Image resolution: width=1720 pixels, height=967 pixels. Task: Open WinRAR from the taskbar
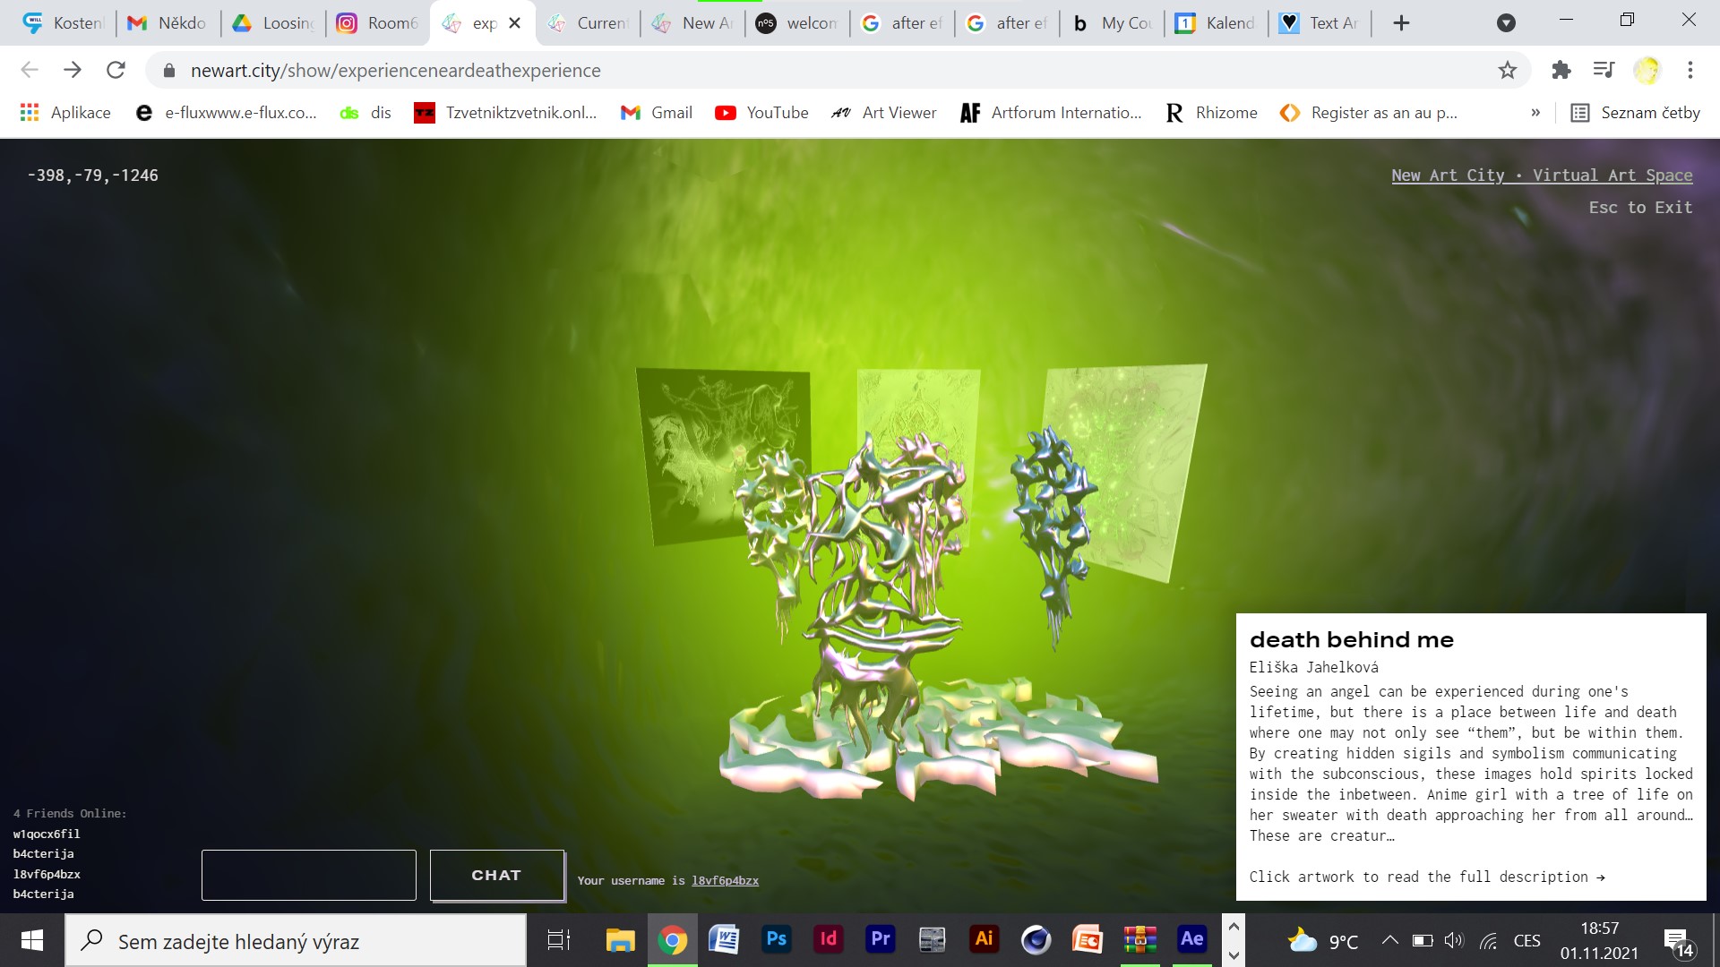[x=1139, y=940]
